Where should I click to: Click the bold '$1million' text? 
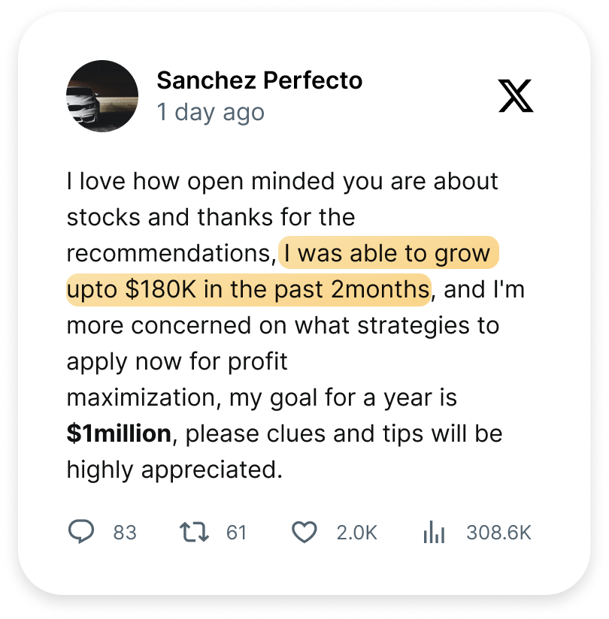click(x=119, y=433)
